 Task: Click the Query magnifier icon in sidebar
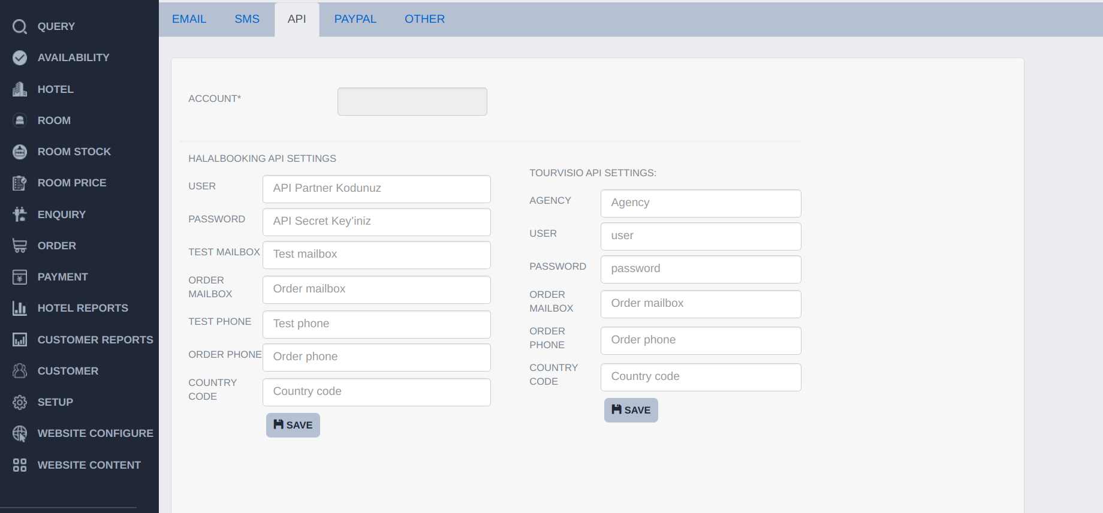[20, 26]
